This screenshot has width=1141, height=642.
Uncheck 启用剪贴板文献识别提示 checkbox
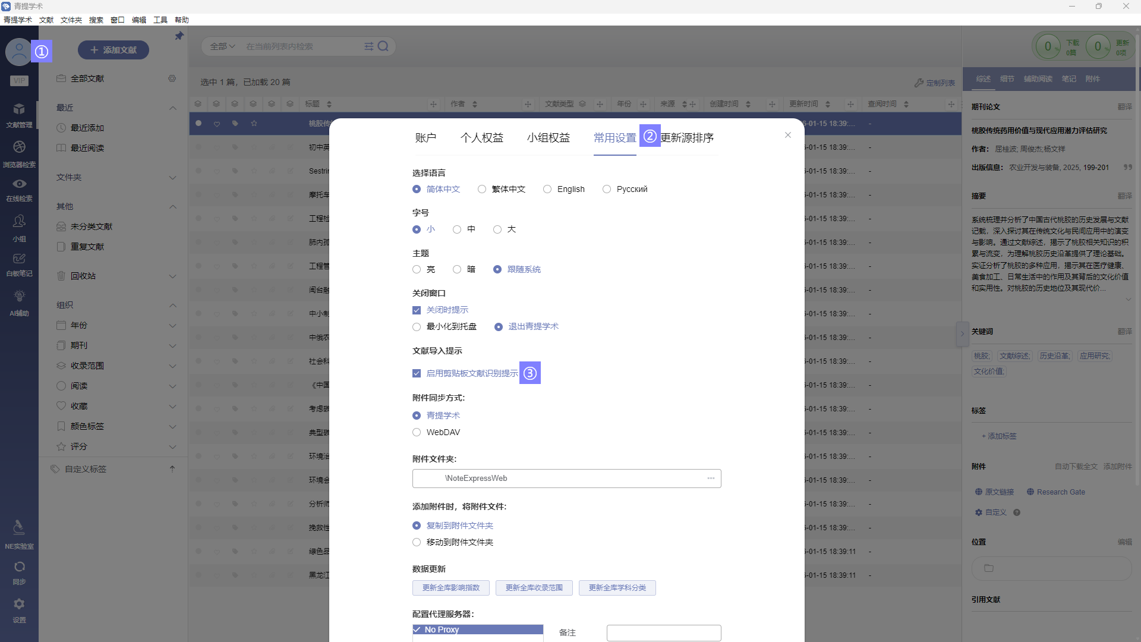point(417,373)
